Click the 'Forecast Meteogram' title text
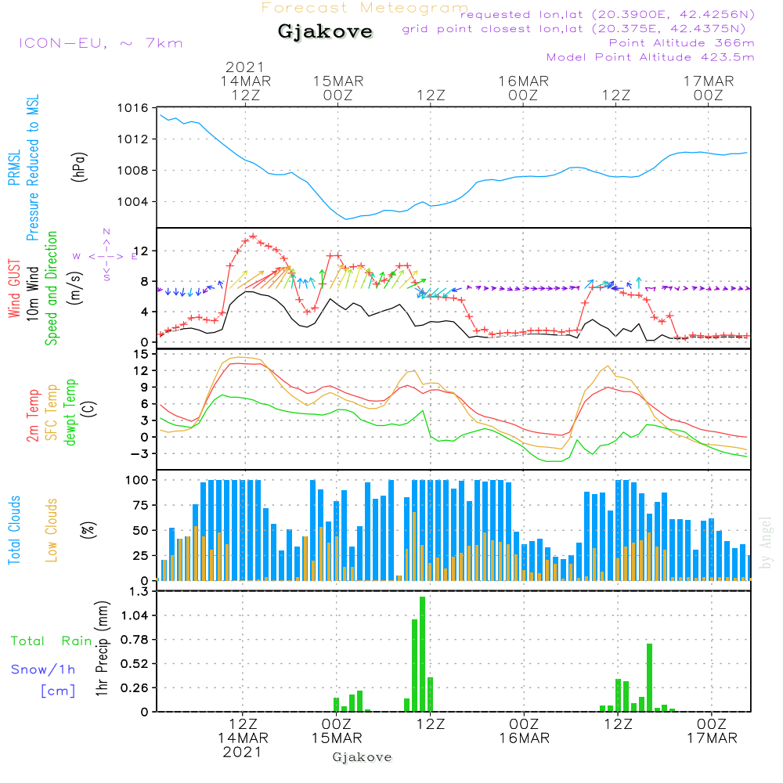Viewport: 783px width, 783px height. [x=365, y=8]
